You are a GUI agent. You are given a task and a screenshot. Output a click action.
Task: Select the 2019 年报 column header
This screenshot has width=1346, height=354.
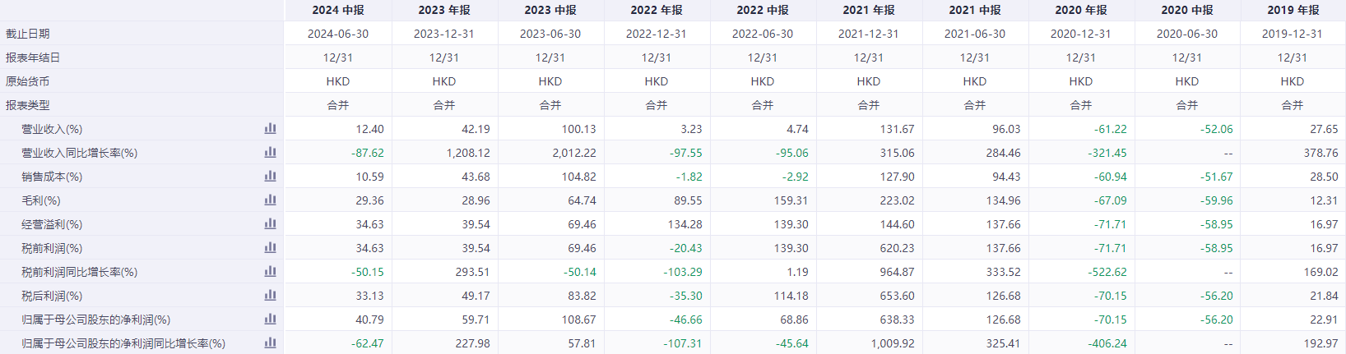[x=1293, y=10]
